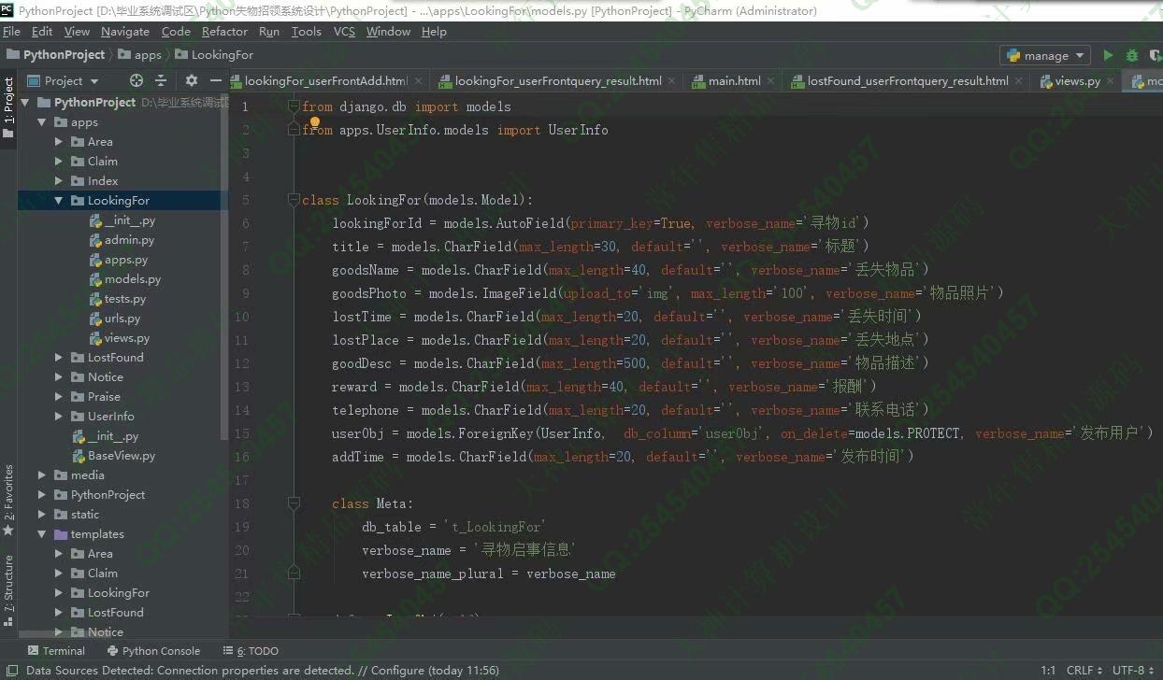Expand the Claim folder under apps

(x=59, y=162)
